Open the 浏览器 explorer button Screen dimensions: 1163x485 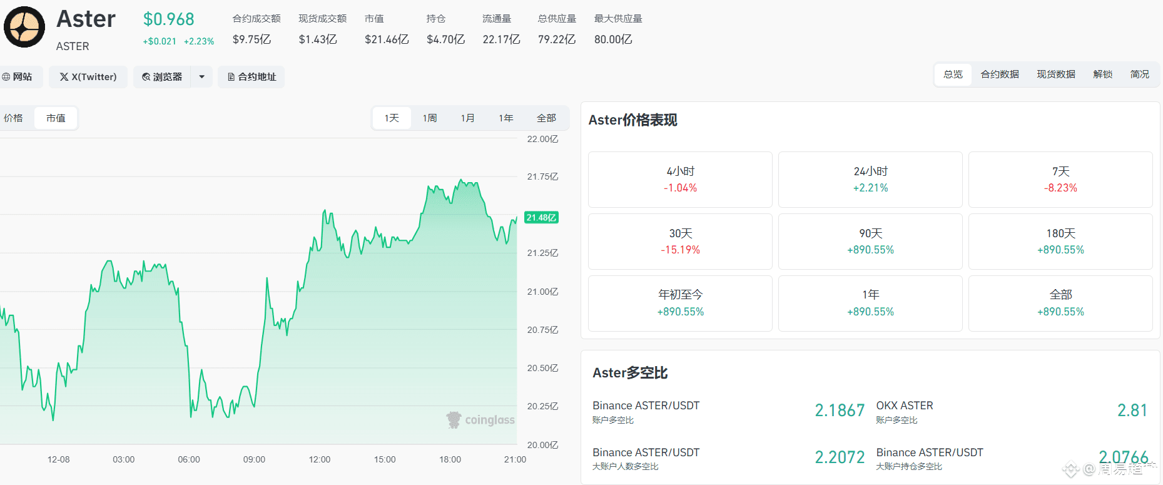[162, 77]
